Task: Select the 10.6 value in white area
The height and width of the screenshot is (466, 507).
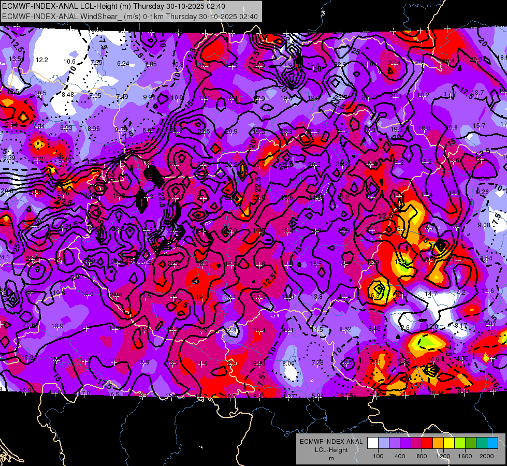Action: 69,62
